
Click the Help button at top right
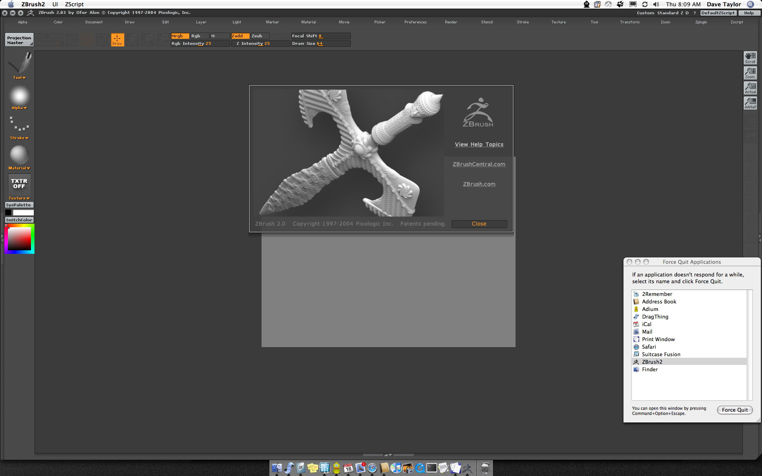[x=749, y=13]
